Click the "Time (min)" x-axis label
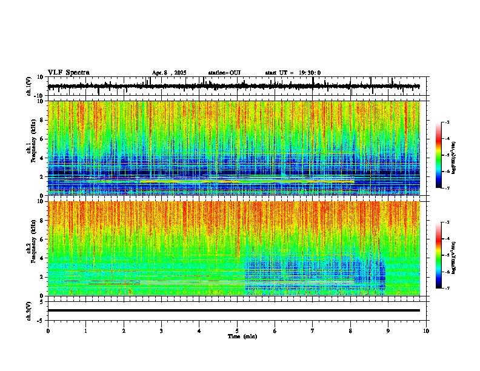The height and width of the screenshot is (371, 480). [x=242, y=336]
